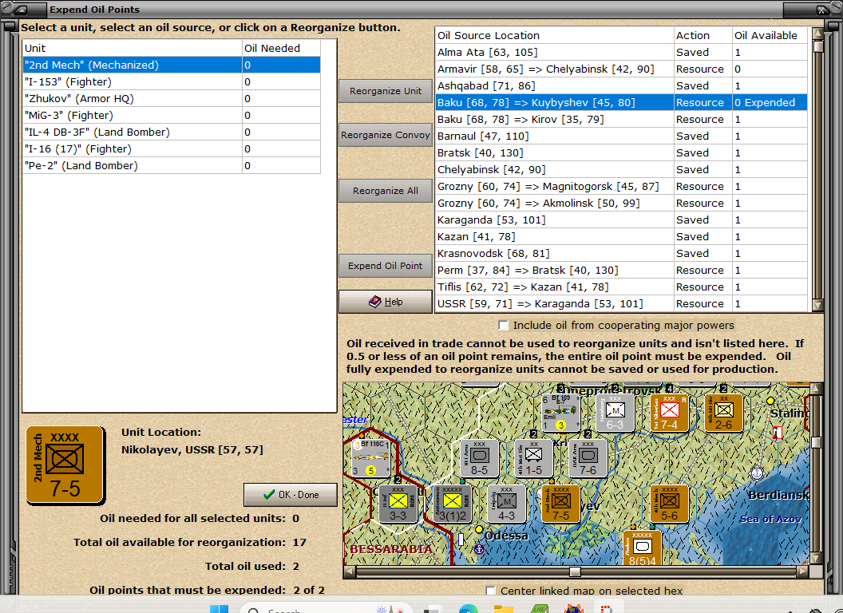Screen dimensions: 843x613
Task: Click the map horizontal scrollbar thumb
Action: pyautogui.click(x=575, y=571)
